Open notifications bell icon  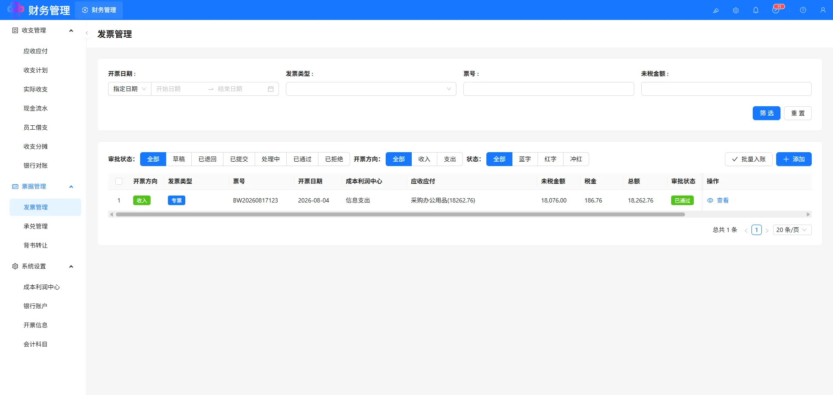click(756, 10)
